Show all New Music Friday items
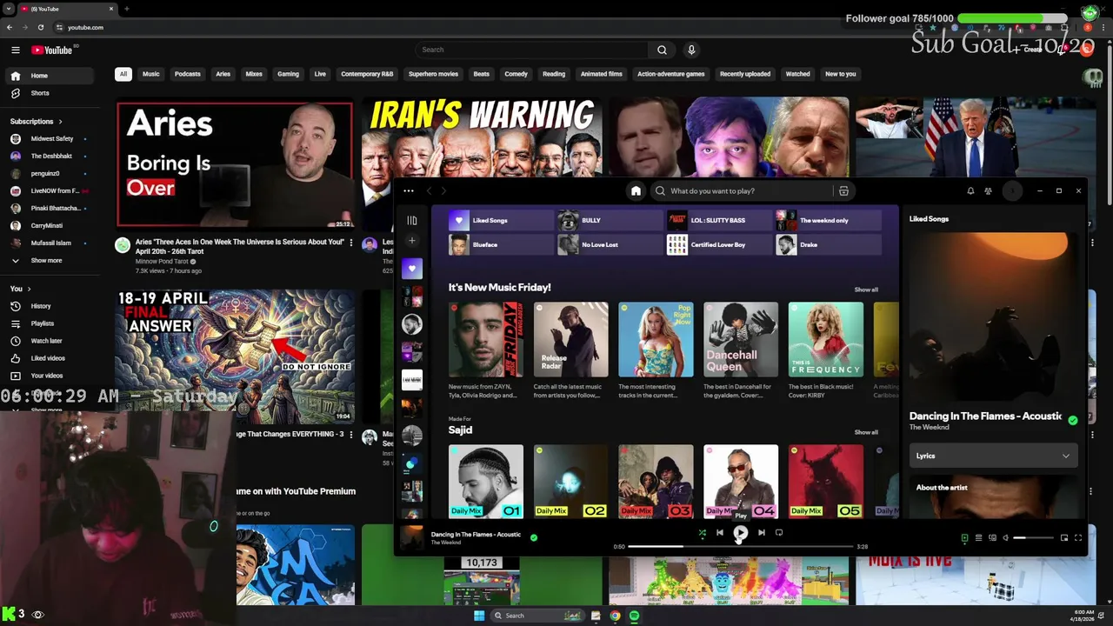The height and width of the screenshot is (626, 1113). 866,290
